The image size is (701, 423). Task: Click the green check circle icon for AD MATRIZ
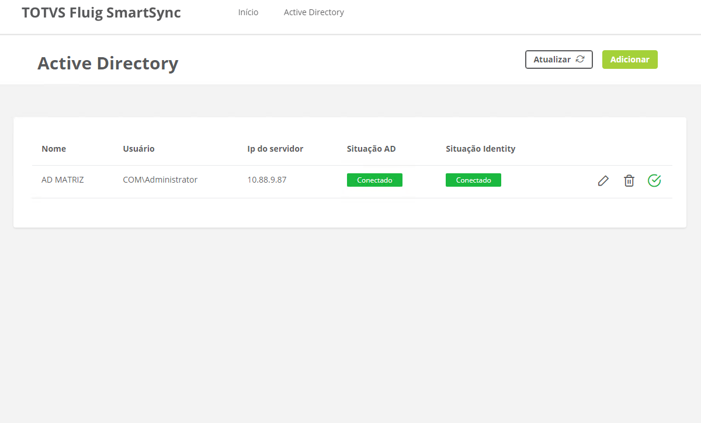pyautogui.click(x=654, y=181)
